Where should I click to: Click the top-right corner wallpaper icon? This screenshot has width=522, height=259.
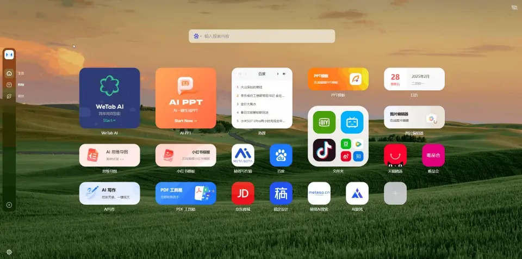click(x=514, y=8)
